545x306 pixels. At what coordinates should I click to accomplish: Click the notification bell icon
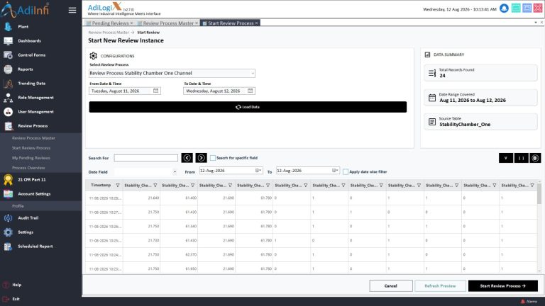click(504, 8)
